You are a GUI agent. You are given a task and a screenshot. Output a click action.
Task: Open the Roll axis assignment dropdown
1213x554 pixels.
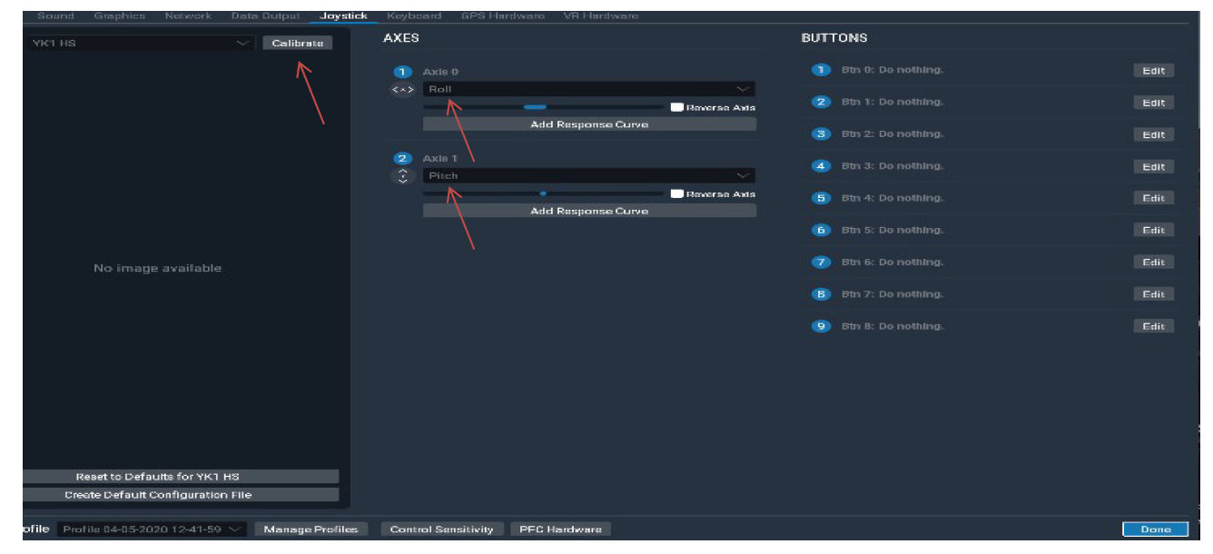pos(745,88)
